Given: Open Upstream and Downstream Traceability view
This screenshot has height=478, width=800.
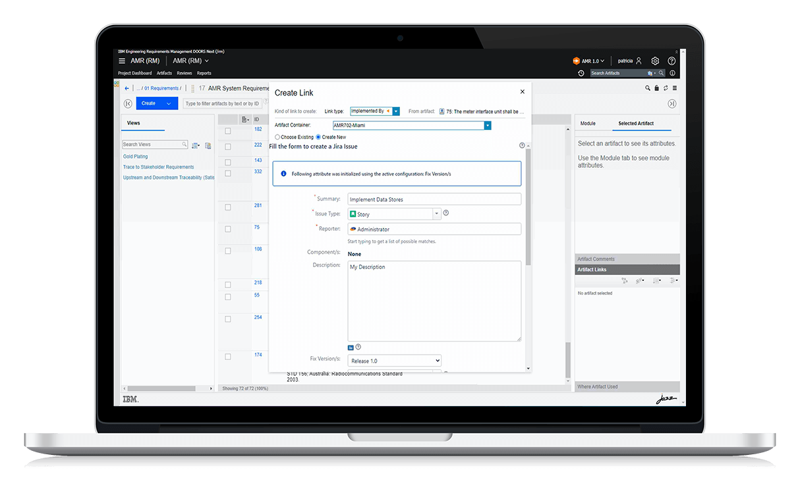Looking at the screenshot, I should click(169, 177).
